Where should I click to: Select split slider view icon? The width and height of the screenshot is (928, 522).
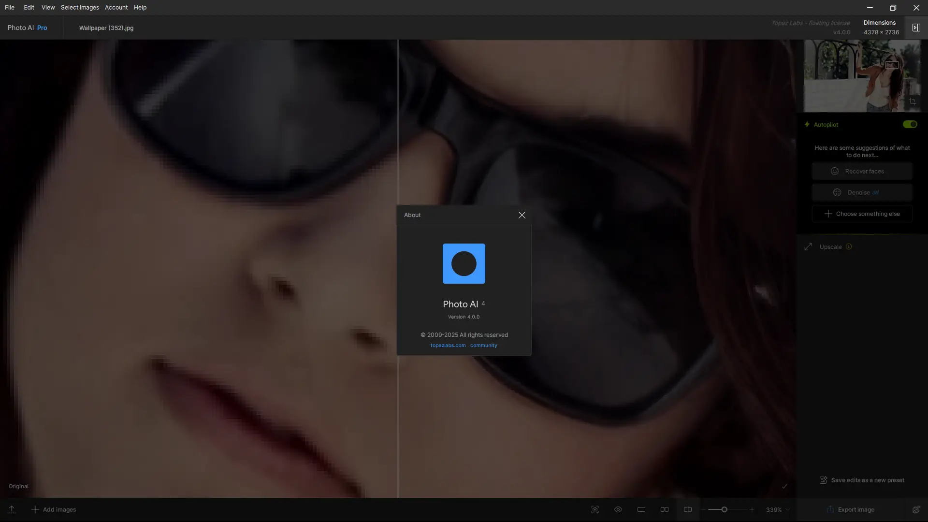click(x=688, y=509)
